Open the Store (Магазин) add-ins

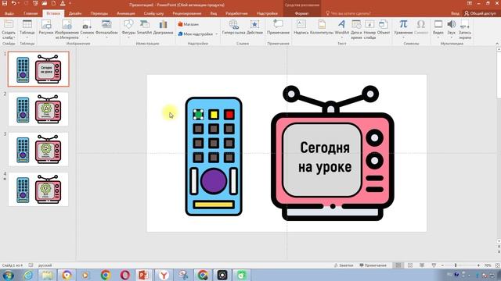pos(189,24)
